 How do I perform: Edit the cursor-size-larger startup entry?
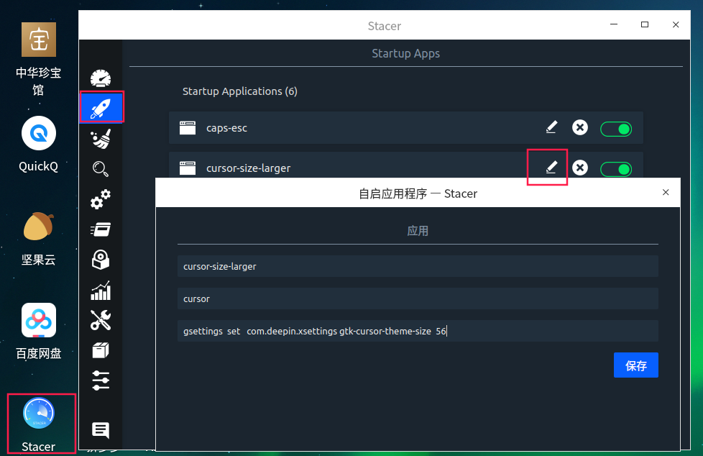pos(552,168)
